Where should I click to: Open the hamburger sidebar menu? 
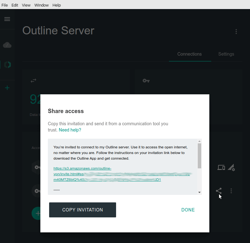[7, 19]
